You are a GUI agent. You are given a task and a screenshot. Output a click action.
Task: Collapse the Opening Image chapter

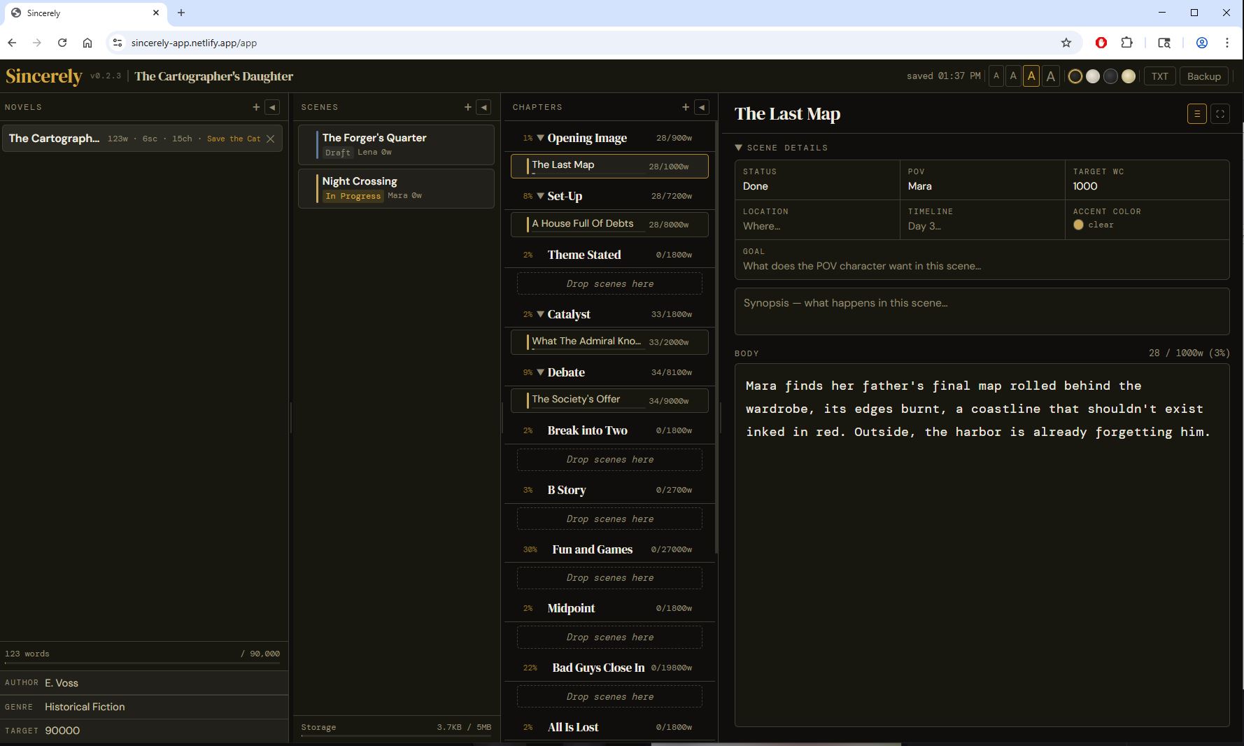click(x=540, y=138)
